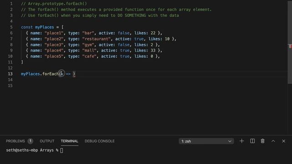Kill terminal using trash icon
The image size is (292, 164).
pos(263,141)
